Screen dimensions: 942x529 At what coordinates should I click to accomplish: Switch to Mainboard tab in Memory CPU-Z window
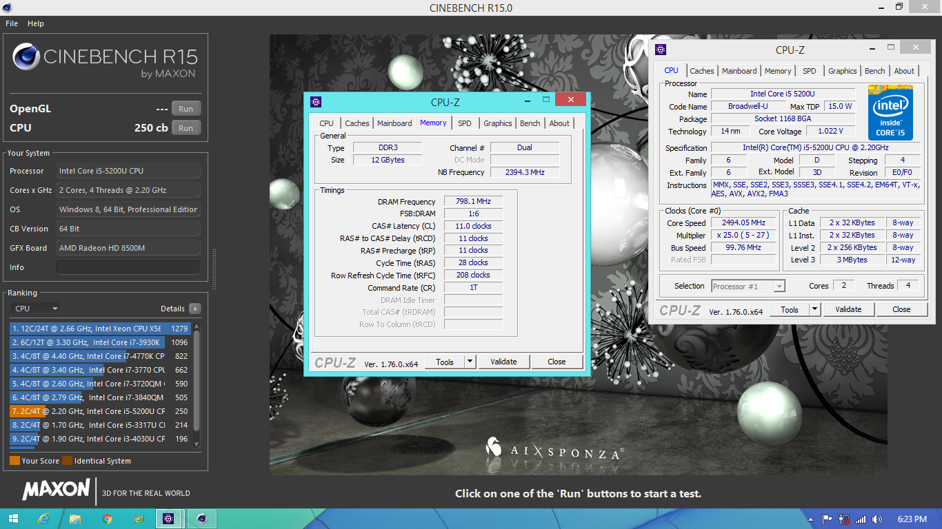click(394, 123)
